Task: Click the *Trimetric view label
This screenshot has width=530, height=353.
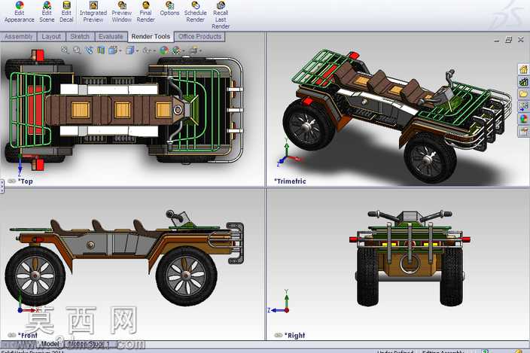Action: pyautogui.click(x=290, y=181)
